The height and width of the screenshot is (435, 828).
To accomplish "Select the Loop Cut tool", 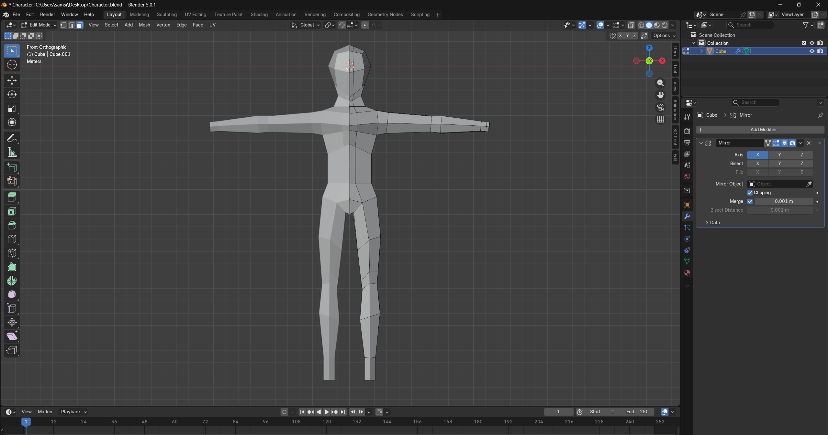I will 12,239.
